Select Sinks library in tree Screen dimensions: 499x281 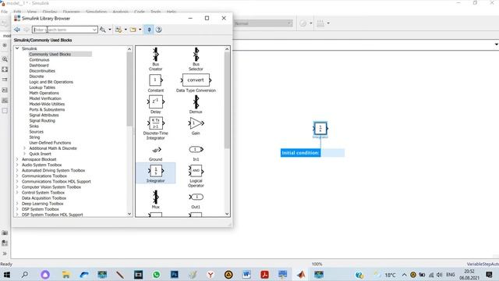click(34, 126)
